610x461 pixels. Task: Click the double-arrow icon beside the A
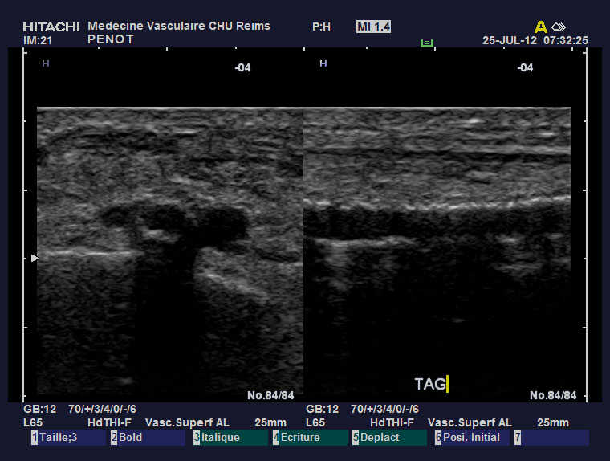point(559,27)
